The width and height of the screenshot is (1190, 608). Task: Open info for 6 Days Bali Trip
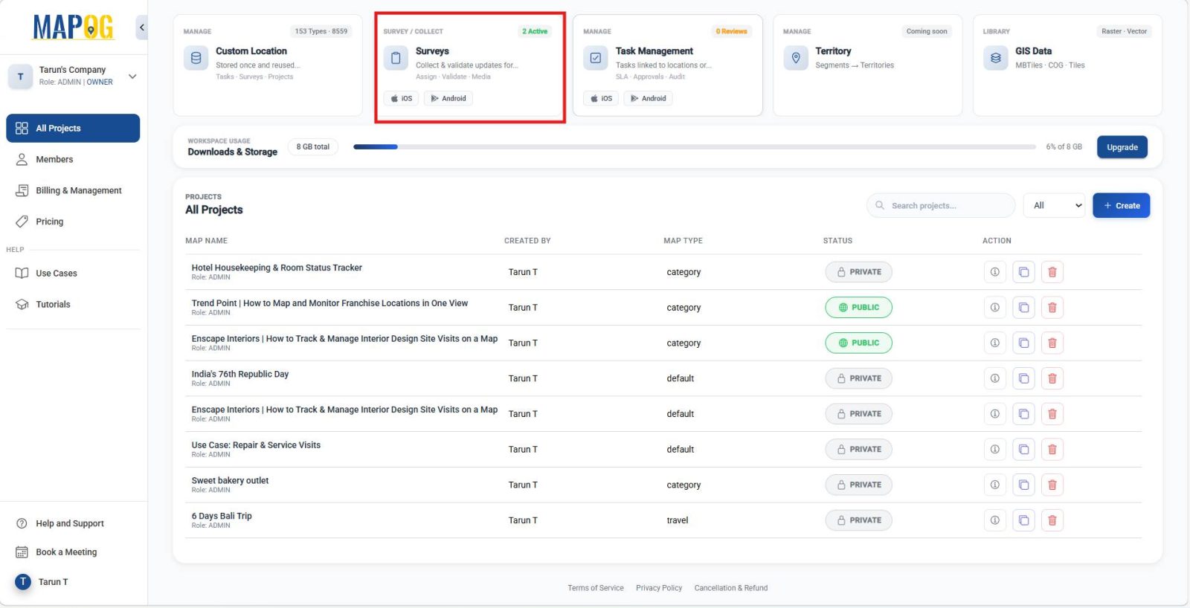coord(994,520)
